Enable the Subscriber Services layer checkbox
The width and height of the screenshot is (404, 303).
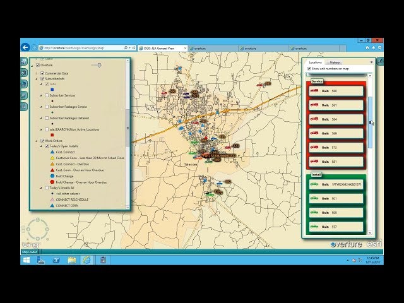(x=47, y=95)
